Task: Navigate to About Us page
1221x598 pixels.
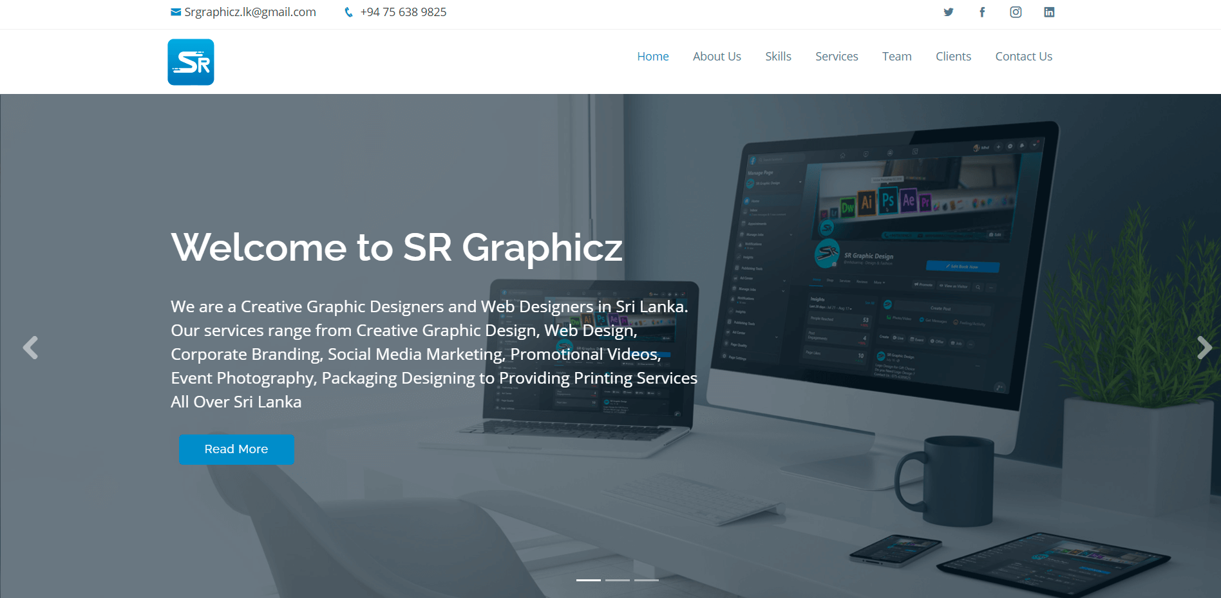Action: click(717, 57)
